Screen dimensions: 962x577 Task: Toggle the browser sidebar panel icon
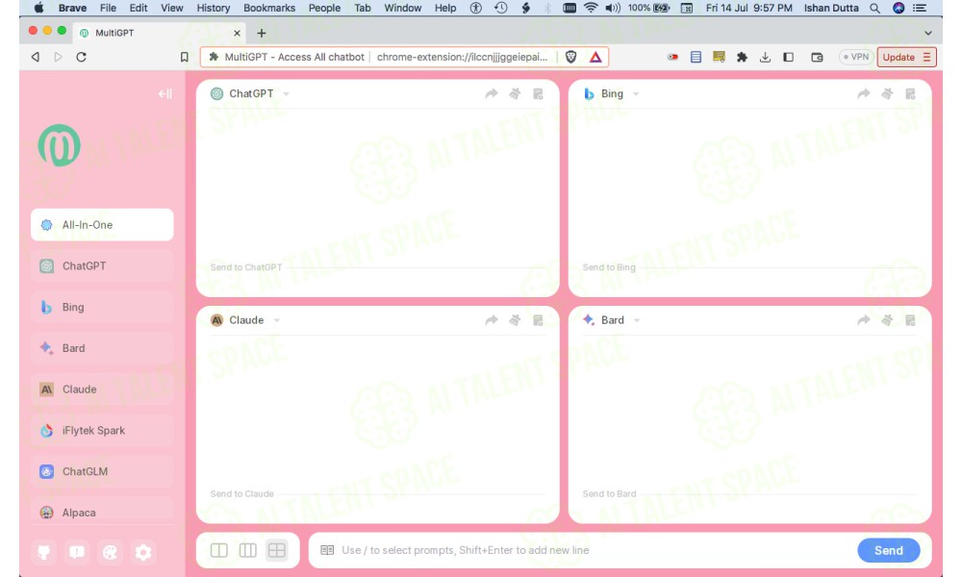point(789,57)
